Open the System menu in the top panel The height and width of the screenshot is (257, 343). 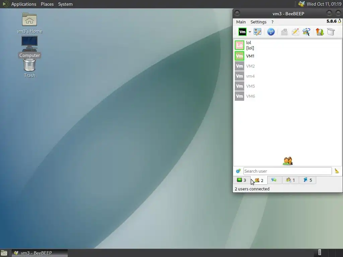(65, 4)
